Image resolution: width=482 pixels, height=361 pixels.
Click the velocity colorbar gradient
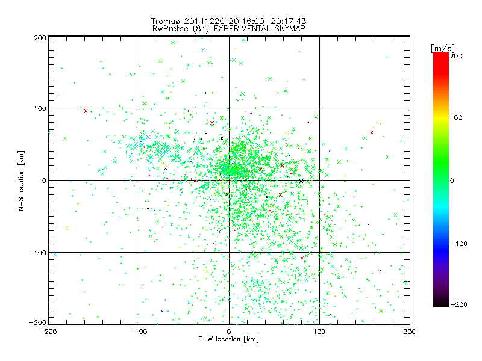441,180
